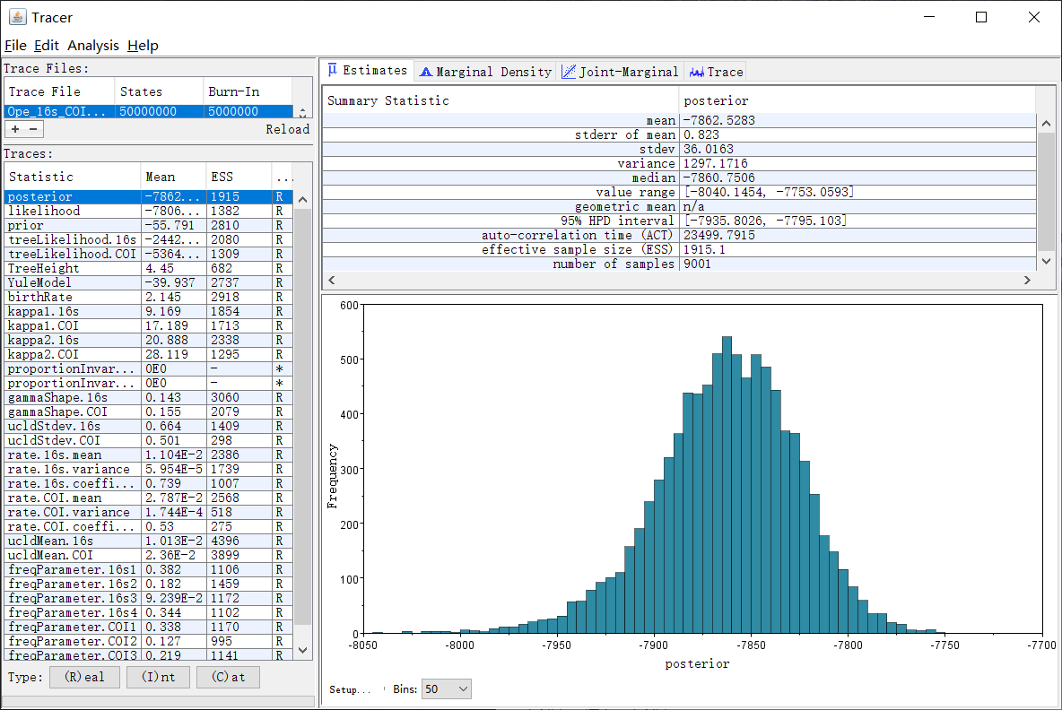Click the Joint-Marginal tab chart icon

click(568, 72)
